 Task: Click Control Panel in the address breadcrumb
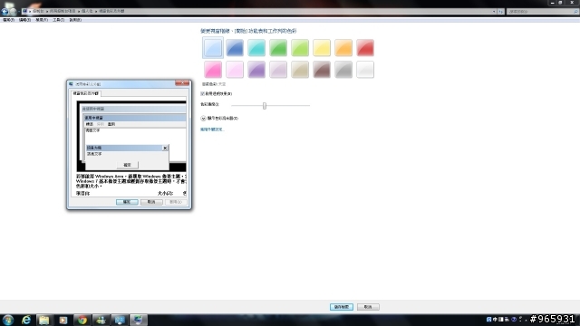coord(38,11)
